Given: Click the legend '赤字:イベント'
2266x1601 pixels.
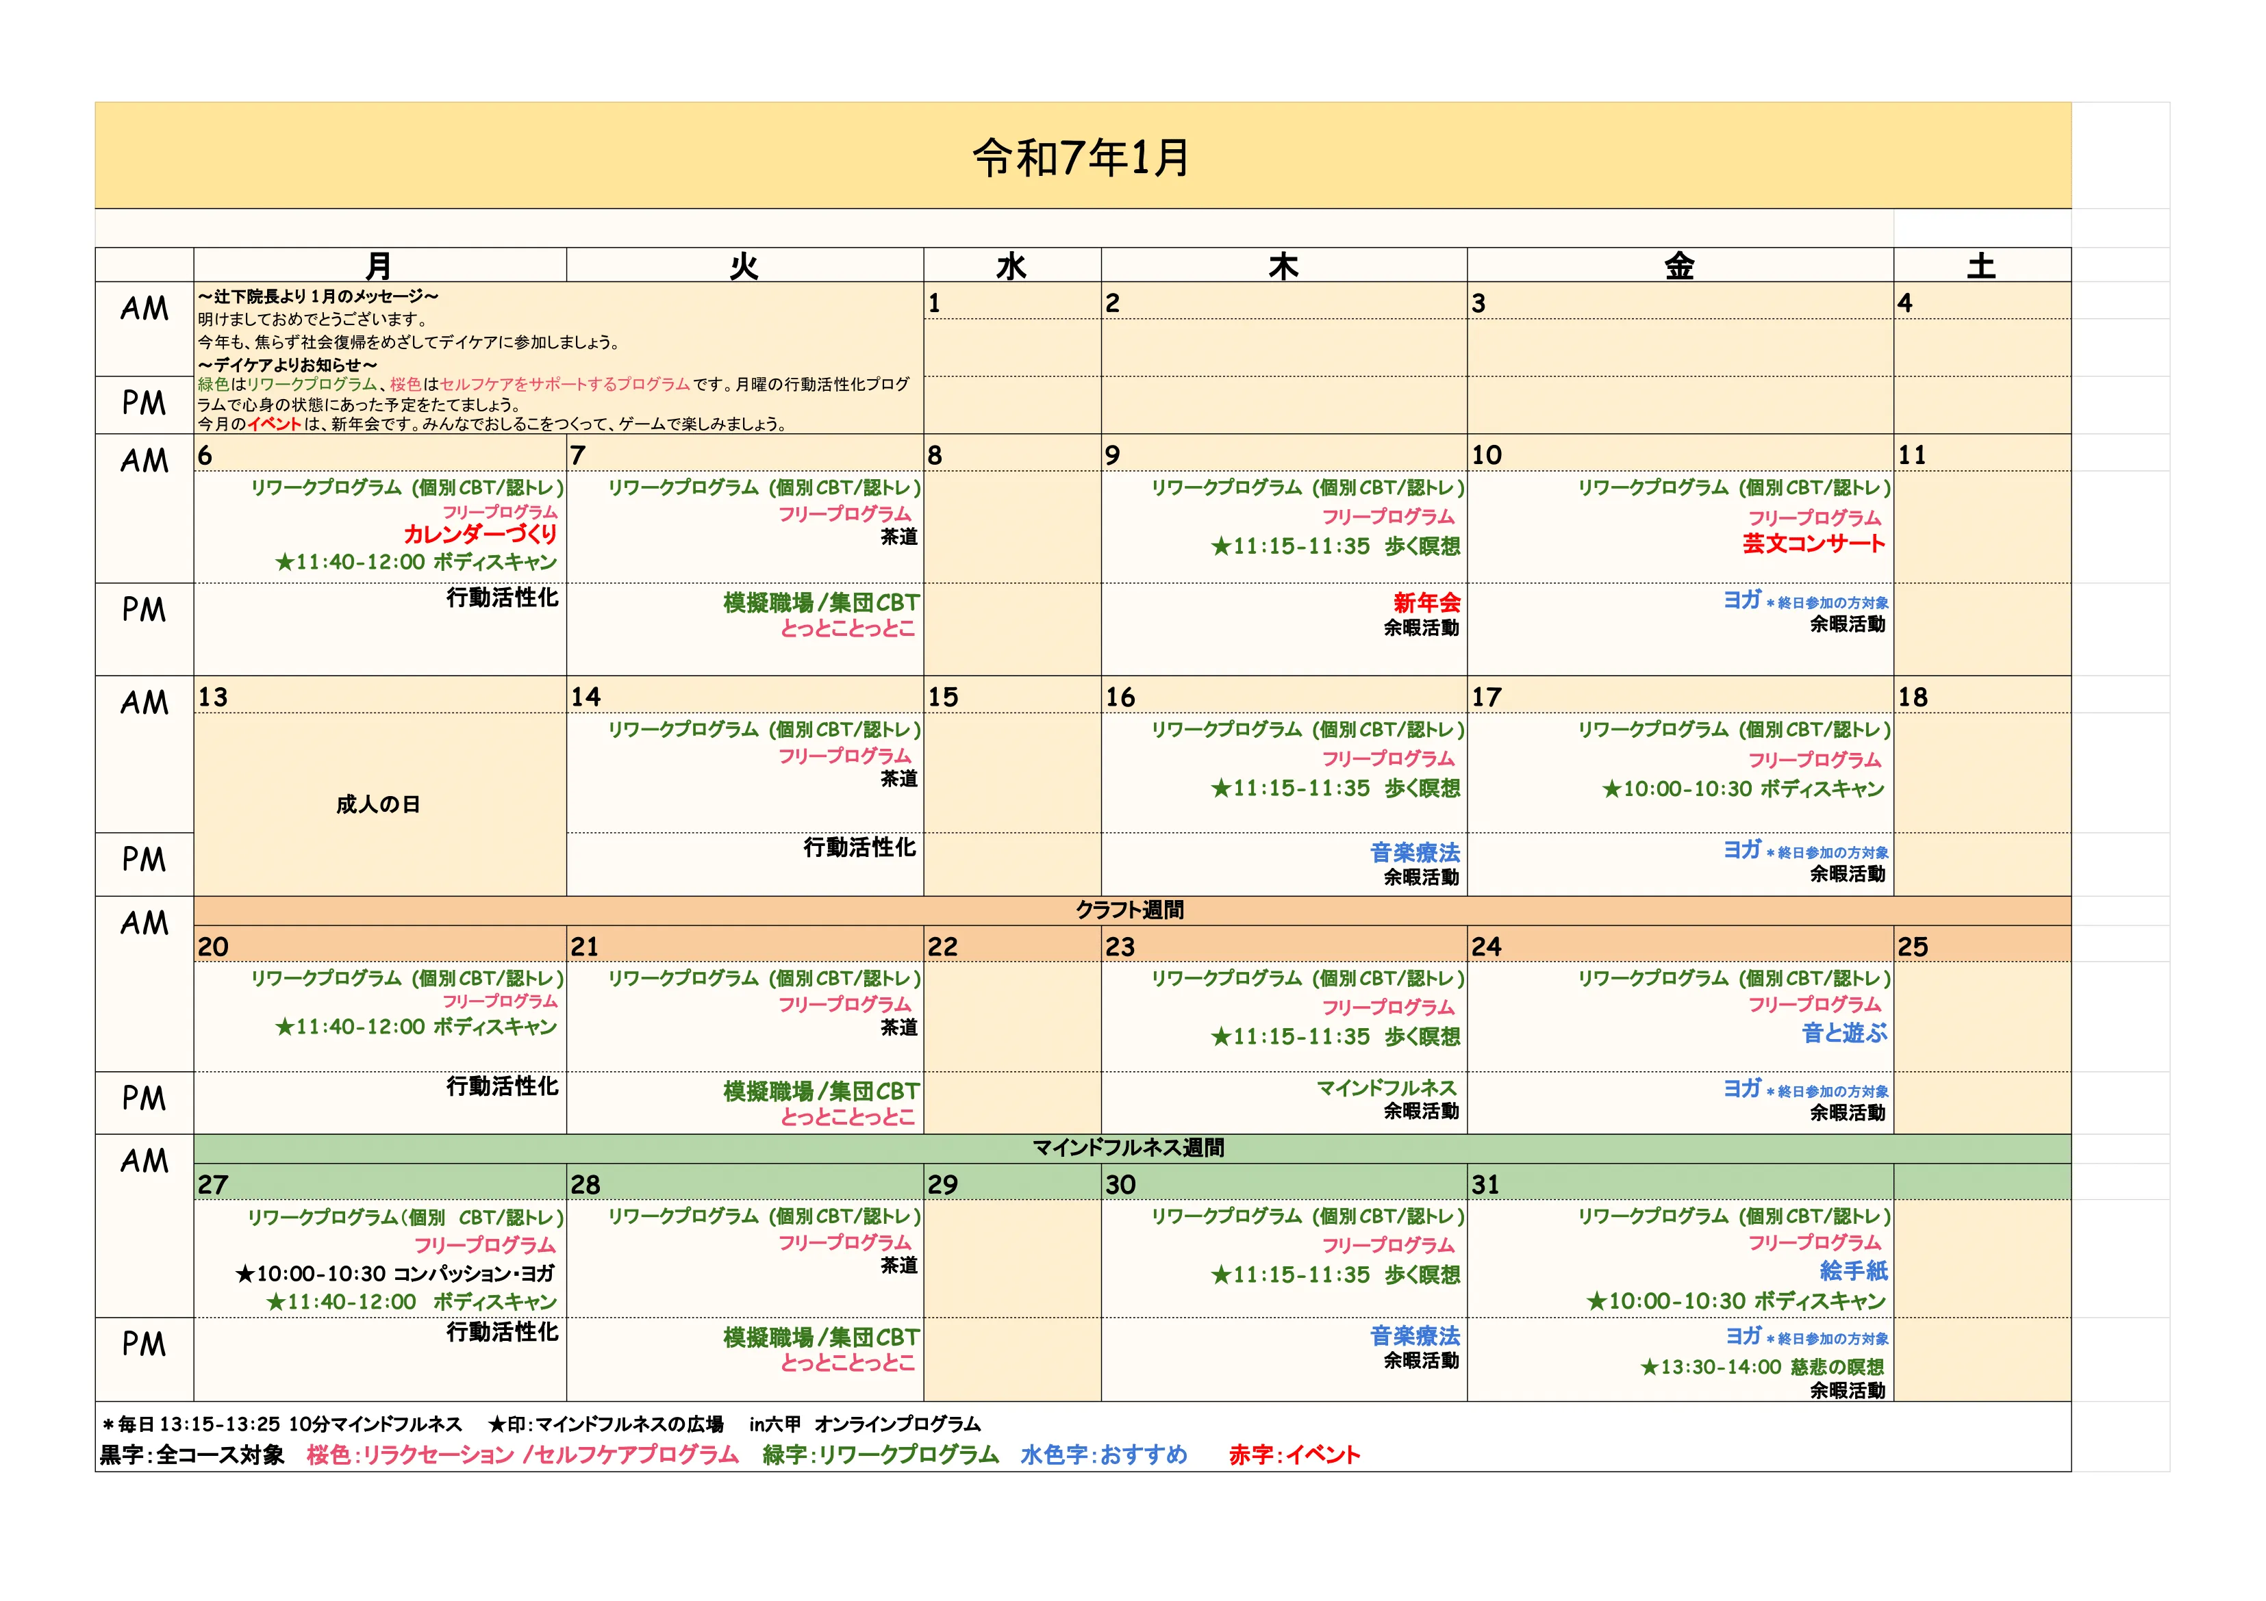Looking at the screenshot, I should [x=1295, y=1455].
